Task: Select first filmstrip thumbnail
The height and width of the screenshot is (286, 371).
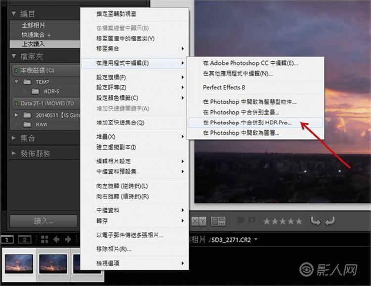Action: pos(19,264)
